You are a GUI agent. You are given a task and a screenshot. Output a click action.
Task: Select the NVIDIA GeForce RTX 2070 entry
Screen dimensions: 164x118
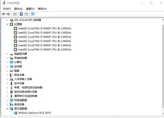pos(35,113)
